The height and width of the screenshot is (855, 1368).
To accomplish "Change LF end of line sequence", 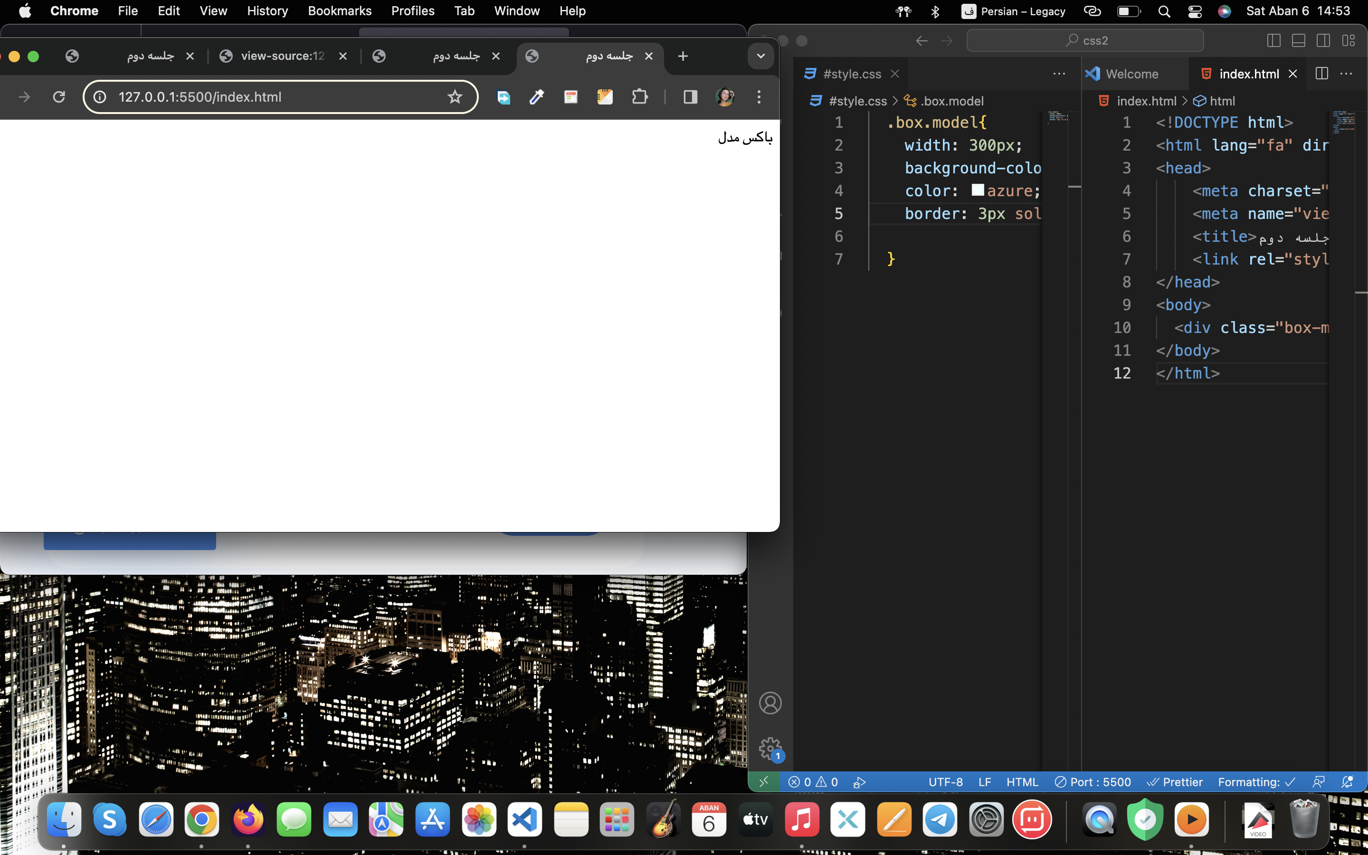I will 985,782.
